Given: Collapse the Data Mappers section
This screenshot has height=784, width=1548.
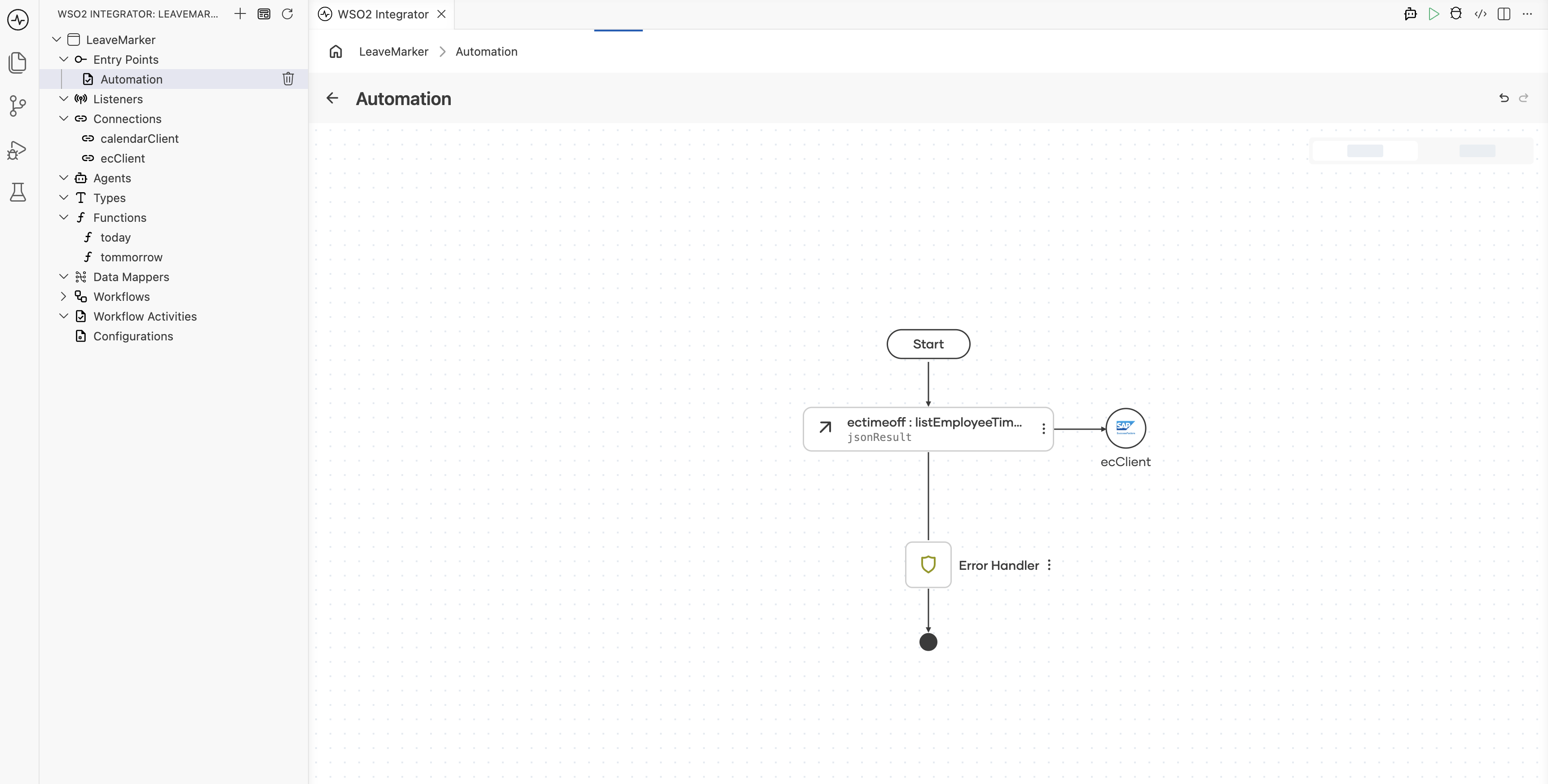Looking at the screenshot, I should point(64,277).
